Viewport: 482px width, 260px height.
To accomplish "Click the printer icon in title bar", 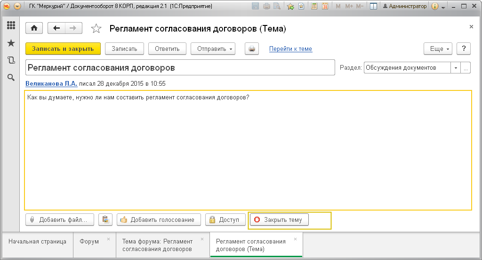I will click(266, 6).
